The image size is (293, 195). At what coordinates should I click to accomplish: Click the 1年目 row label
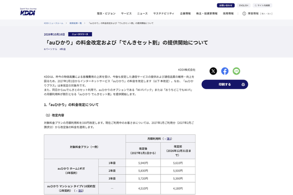tap(112, 163)
